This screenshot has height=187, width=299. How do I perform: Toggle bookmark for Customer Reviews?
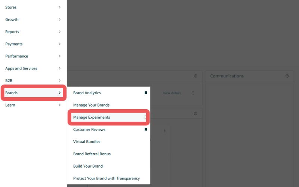(146, 129)
